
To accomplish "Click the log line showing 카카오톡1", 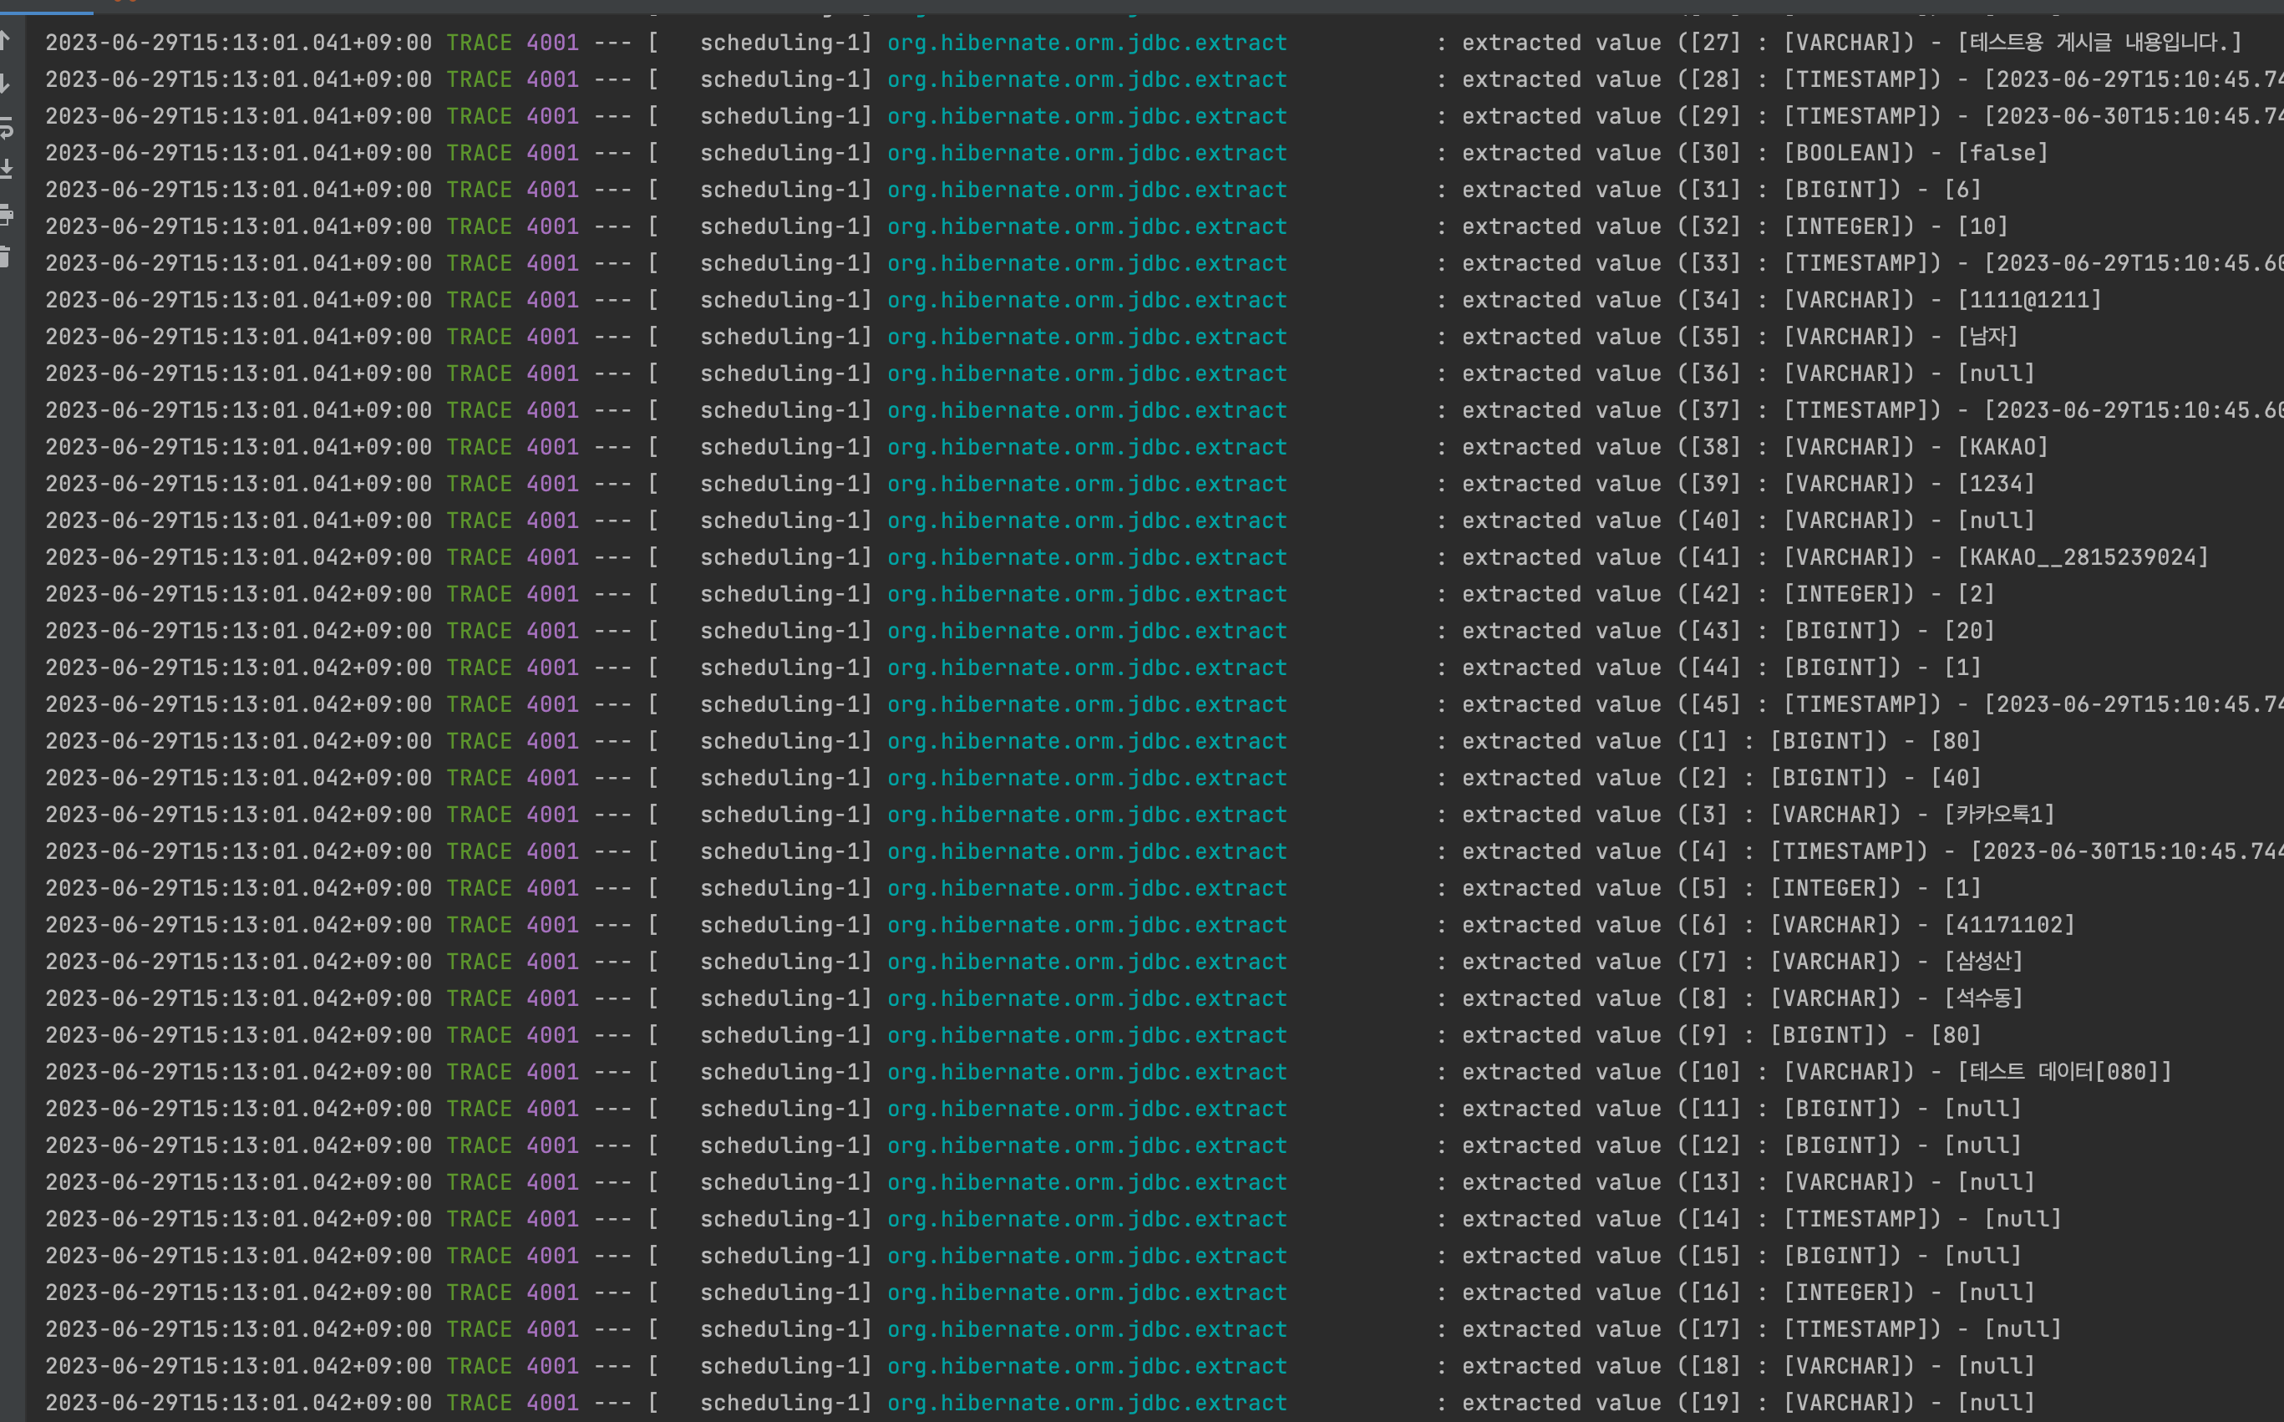I will (x=1999, y=815).
